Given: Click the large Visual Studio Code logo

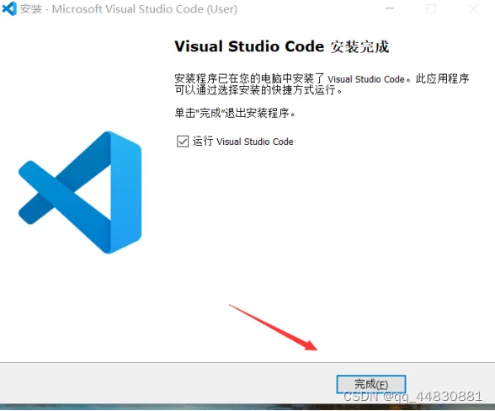Looking at the screenshot, I should pyautogui.click(x=80, y=192).
